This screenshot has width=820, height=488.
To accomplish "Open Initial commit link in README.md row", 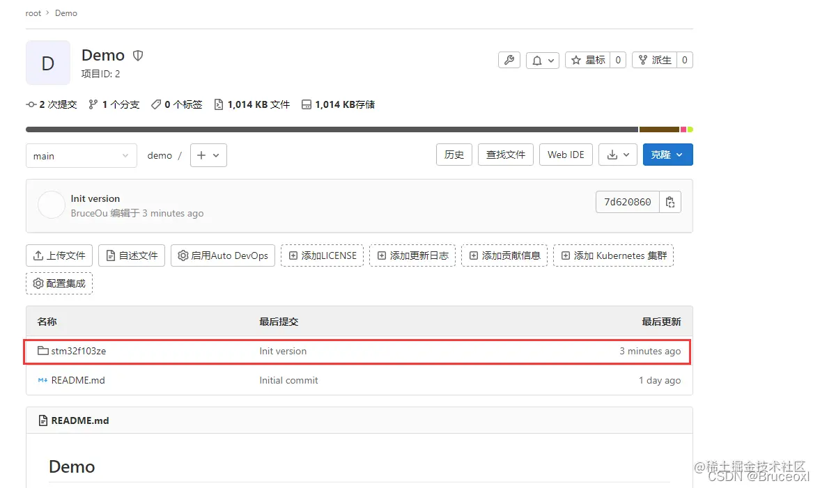I will (288, 380).
